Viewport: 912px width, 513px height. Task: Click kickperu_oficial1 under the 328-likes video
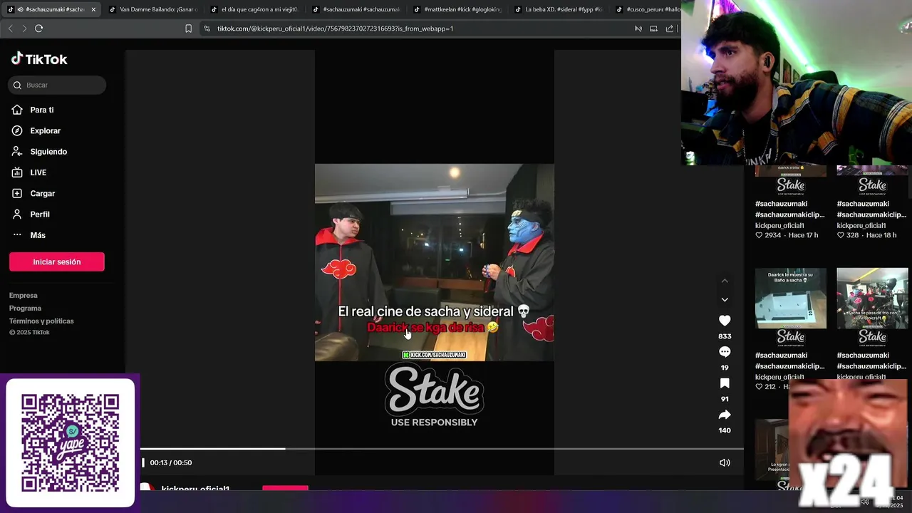[861, 226]
